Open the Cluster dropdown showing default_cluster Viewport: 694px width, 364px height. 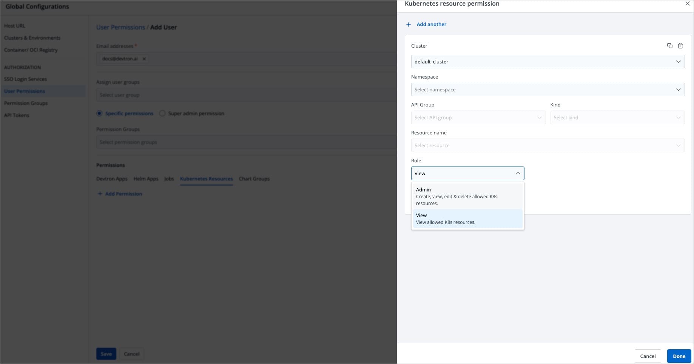pyautogui.click(x=547, y=62)
